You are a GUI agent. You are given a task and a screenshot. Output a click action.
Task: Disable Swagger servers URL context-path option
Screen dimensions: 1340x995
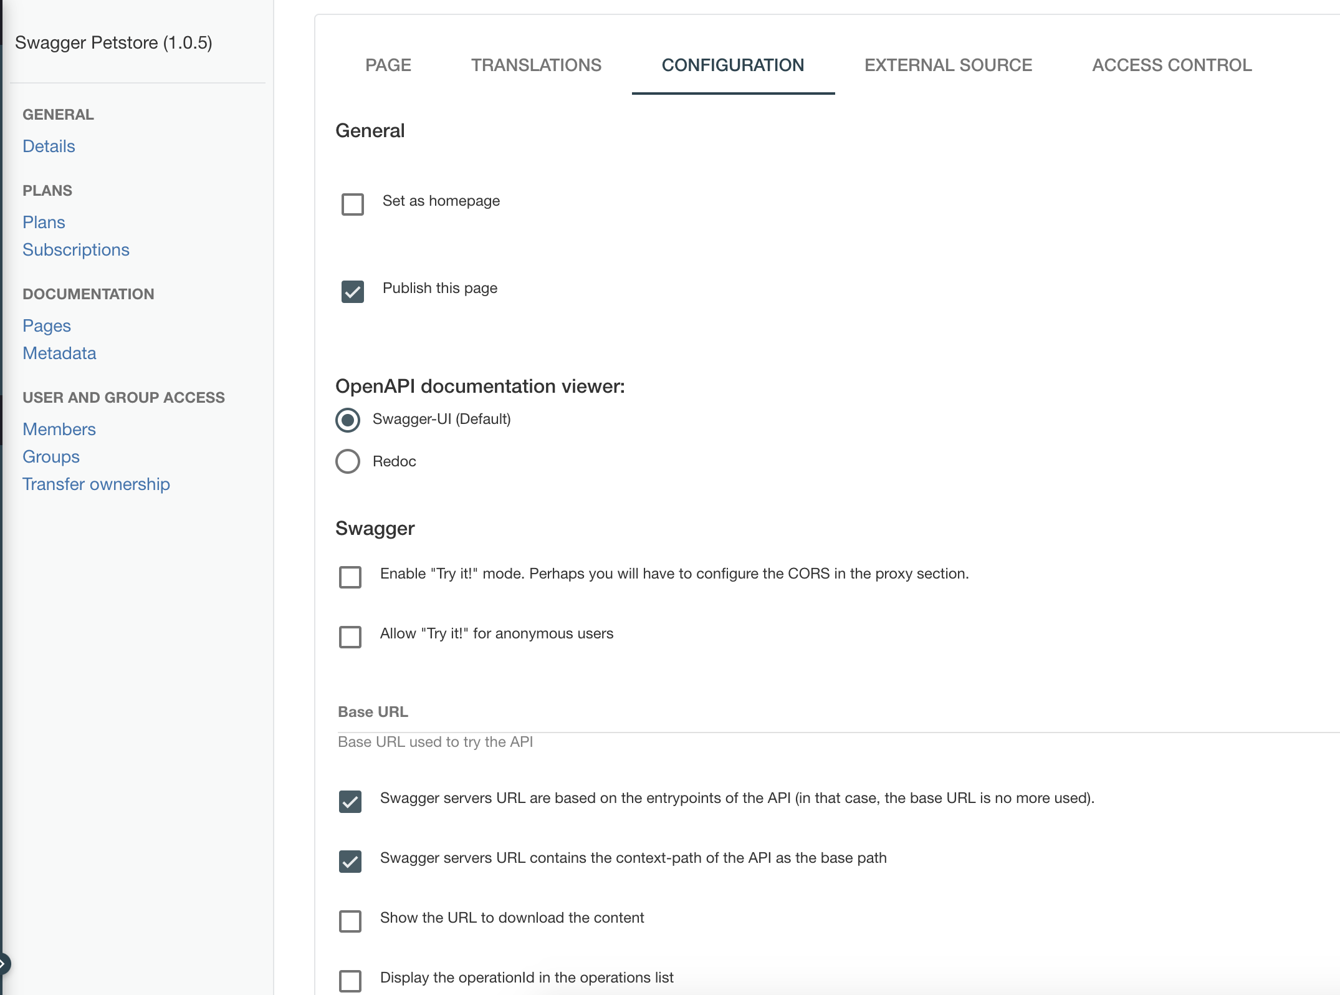coord(350,862)
